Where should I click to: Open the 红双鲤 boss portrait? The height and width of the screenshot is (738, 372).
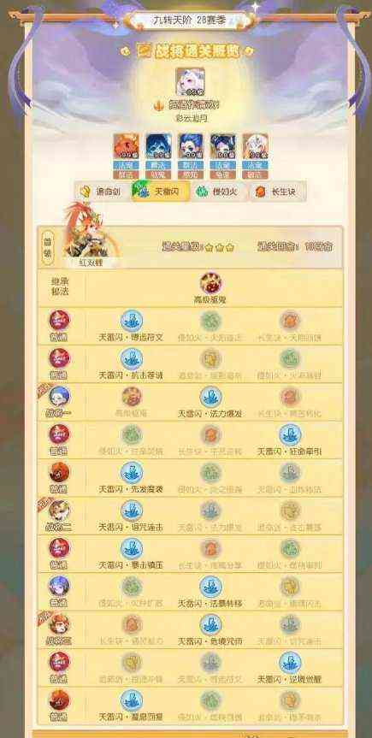coord(89,232)
